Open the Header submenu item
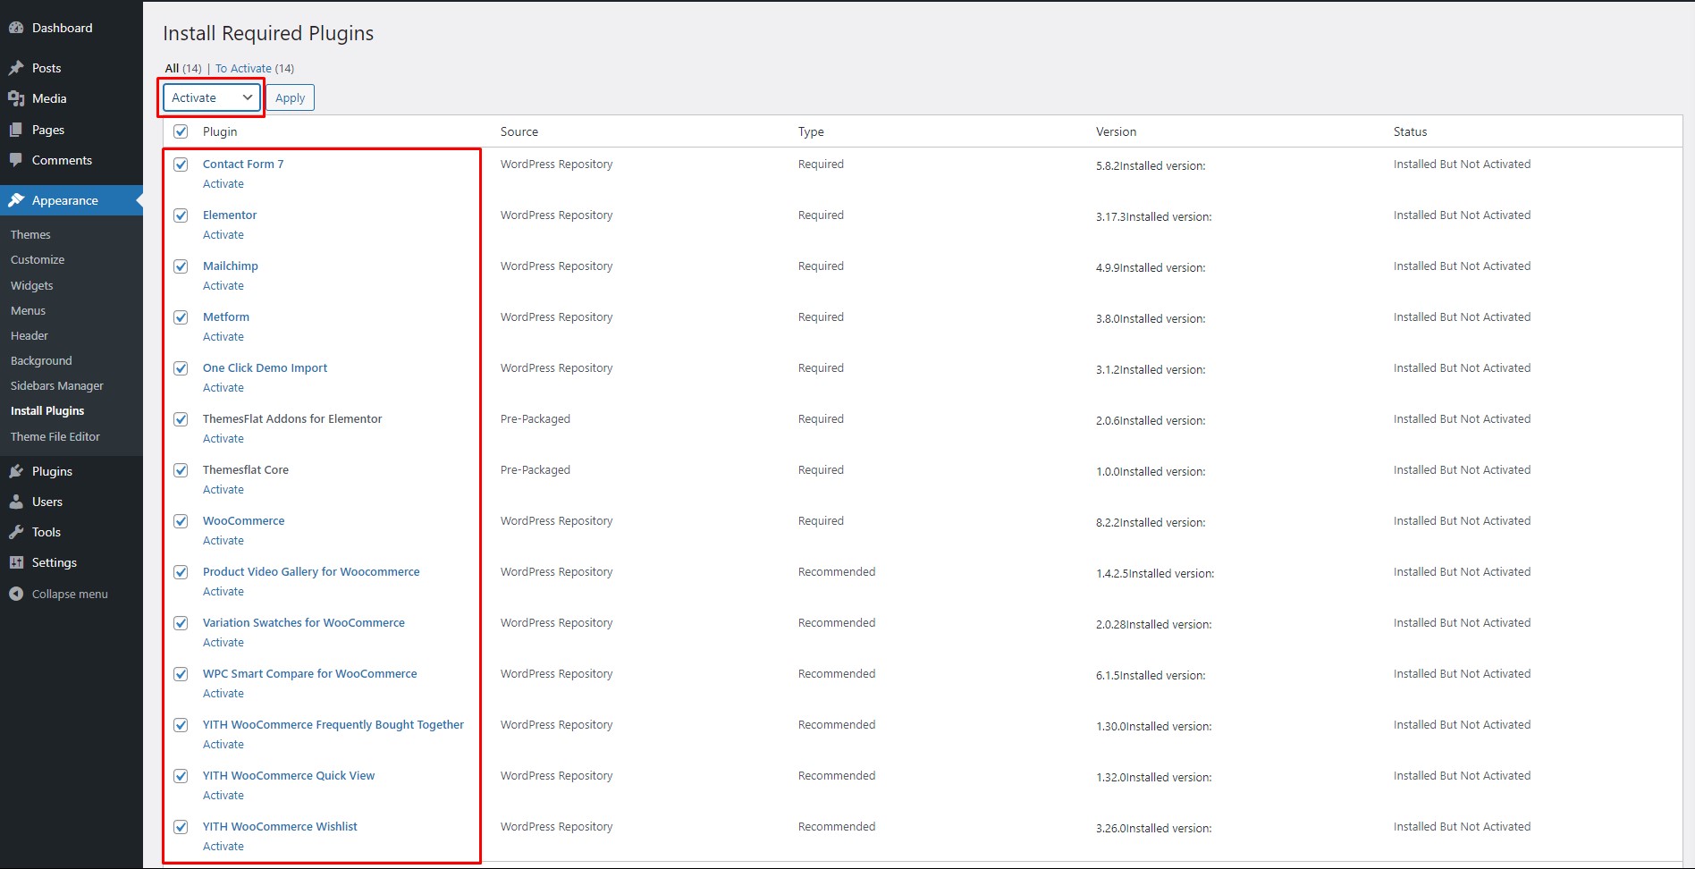 tap(30, 335)
